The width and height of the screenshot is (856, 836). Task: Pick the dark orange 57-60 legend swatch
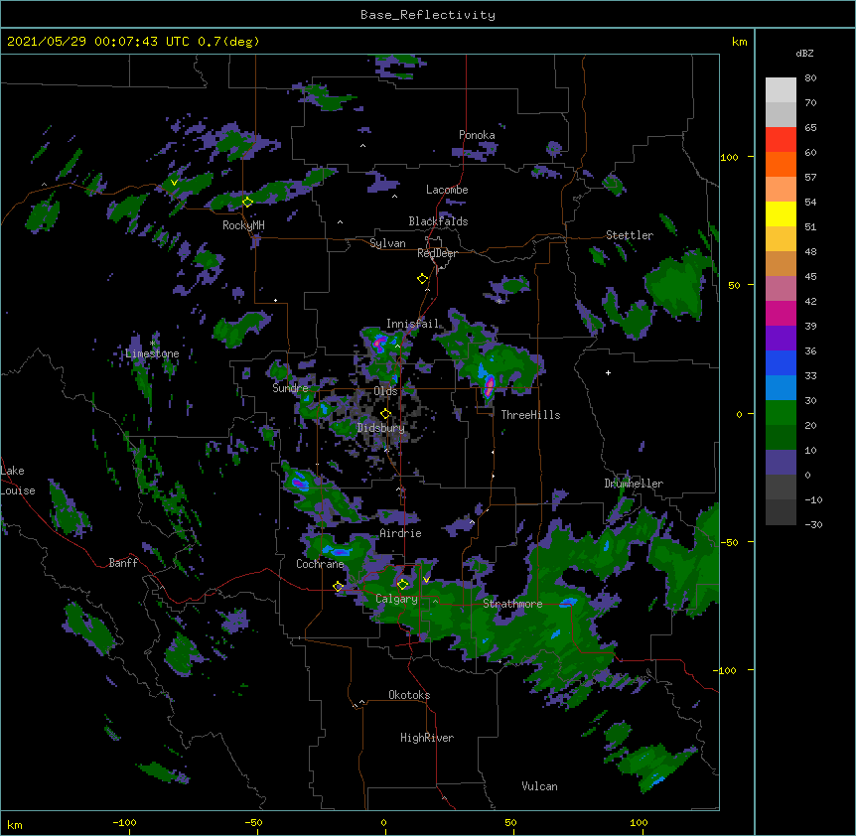781,164
